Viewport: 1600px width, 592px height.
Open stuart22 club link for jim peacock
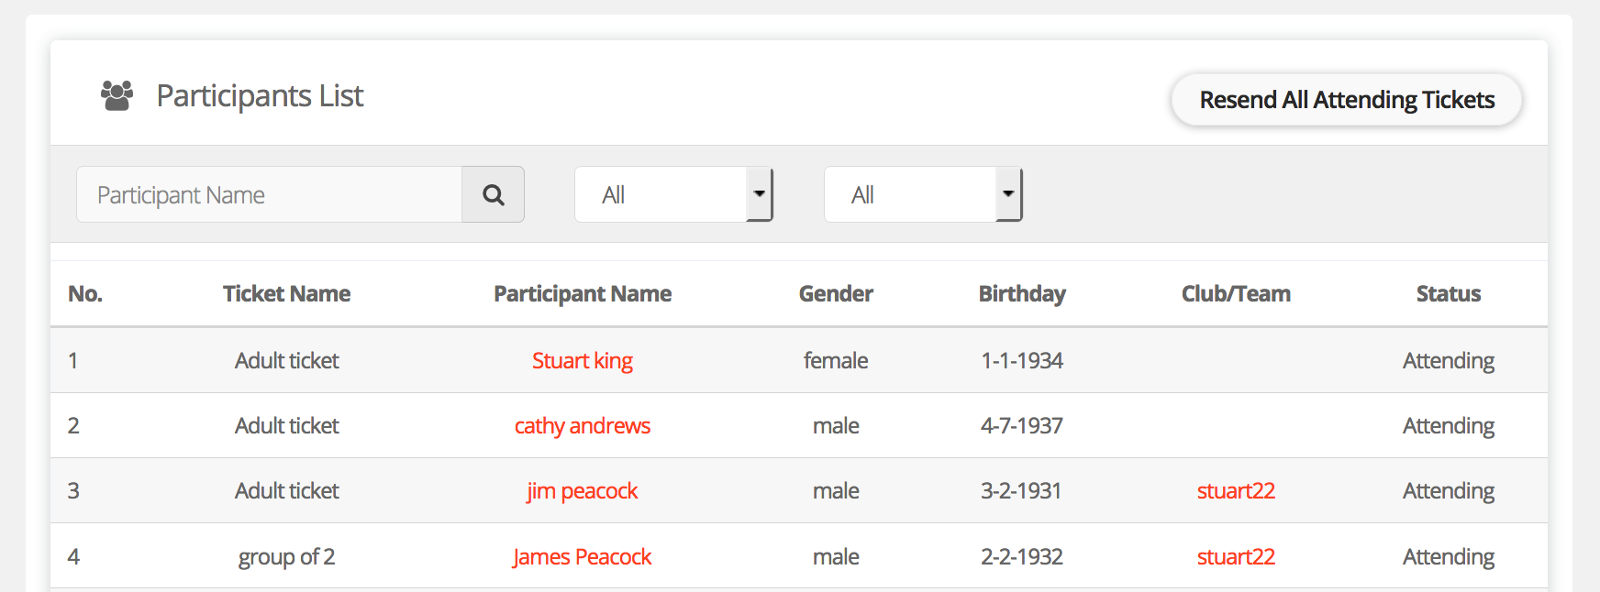pyautogui.click(x=1235, y=490)
